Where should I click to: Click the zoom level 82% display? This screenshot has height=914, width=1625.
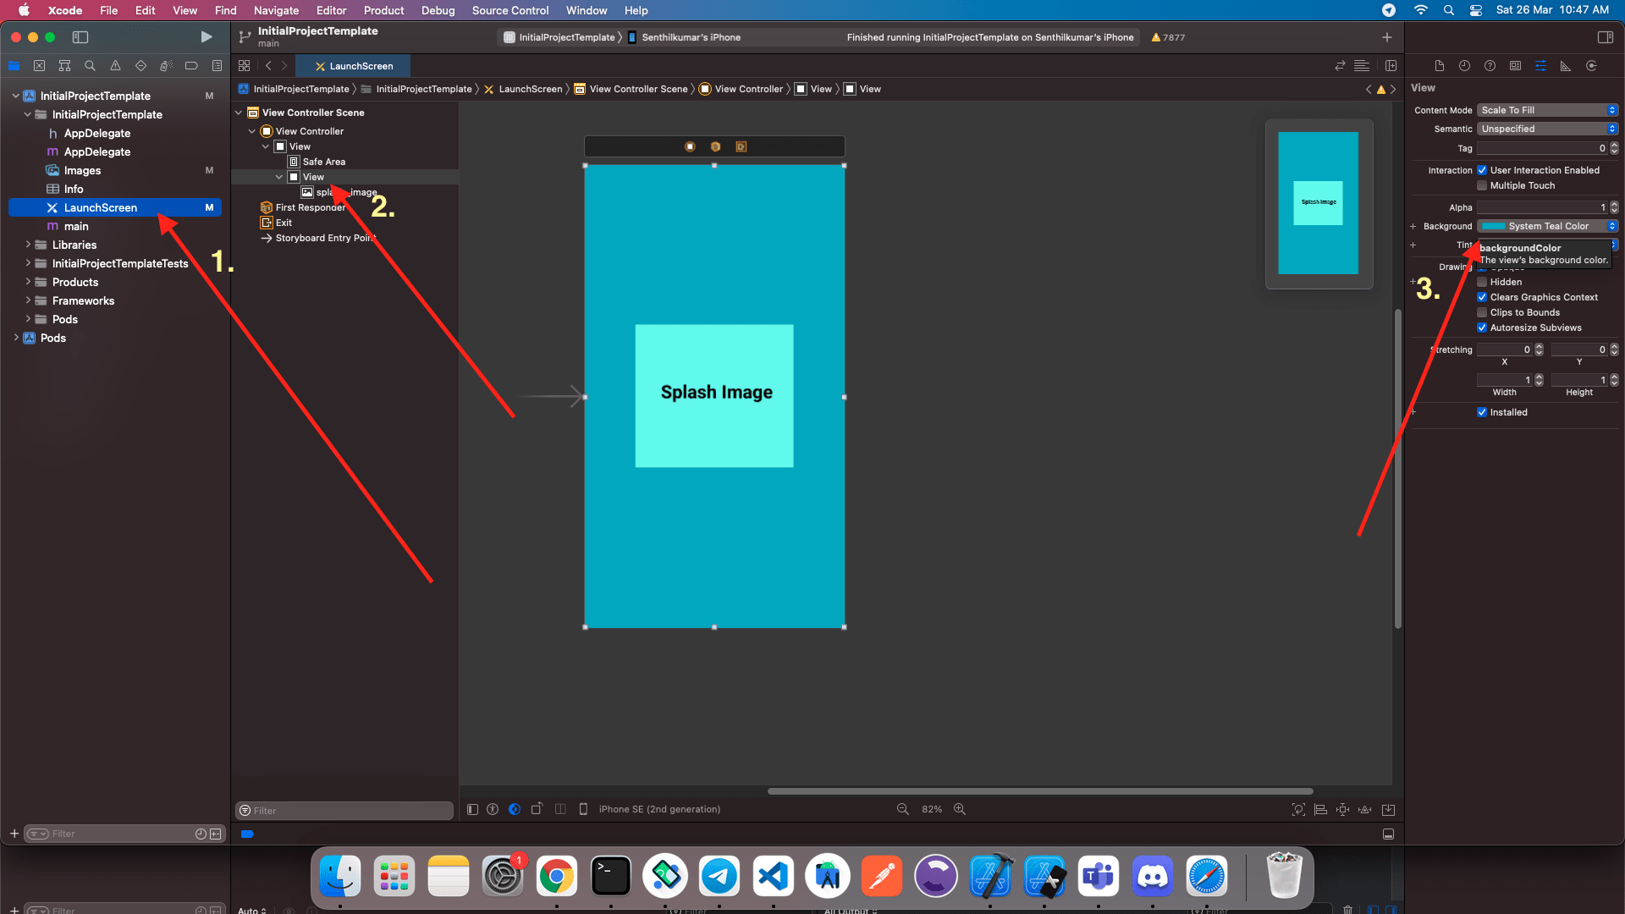pos(932,809)
